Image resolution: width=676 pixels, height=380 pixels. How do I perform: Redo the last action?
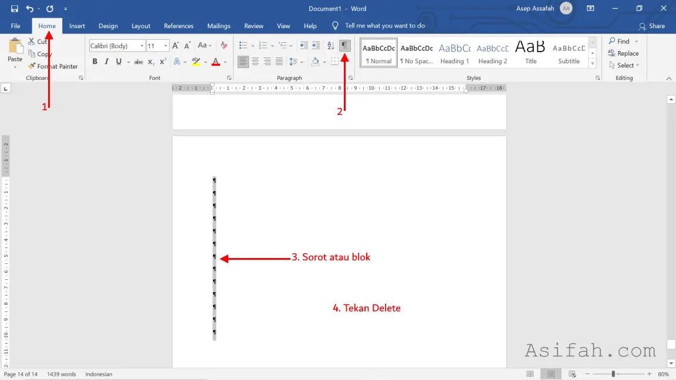click(x=50, y=9)
